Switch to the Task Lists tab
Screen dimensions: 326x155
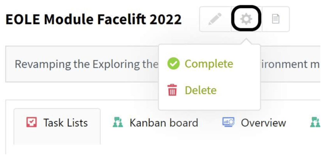click(x=65, y=123)
